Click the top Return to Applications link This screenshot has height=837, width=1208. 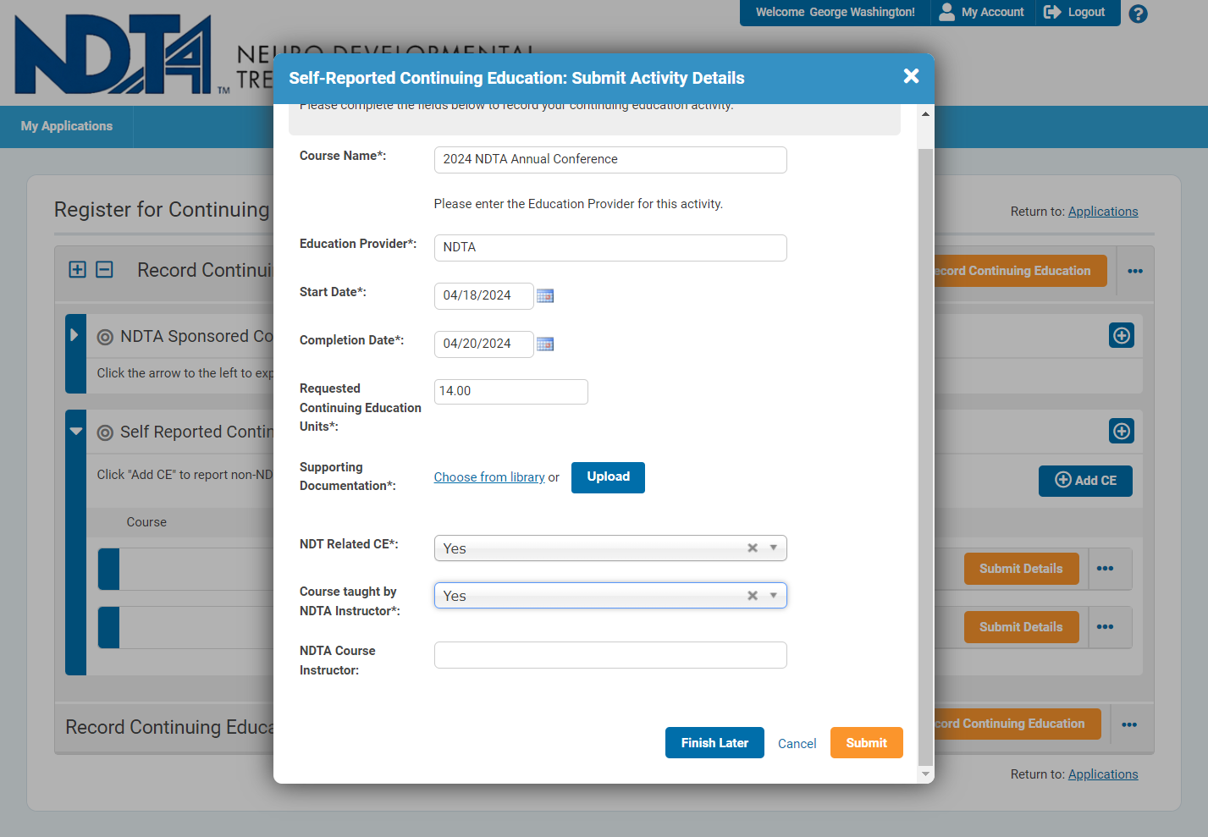1103,212
